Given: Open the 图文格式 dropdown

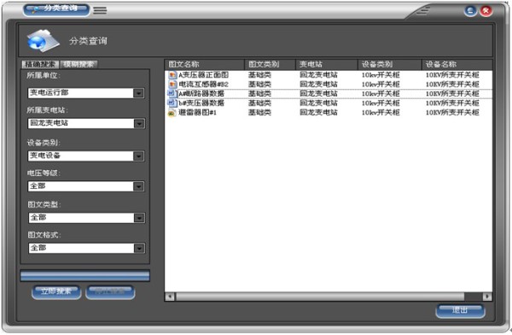Looking at the screenshot, I should coord(139,249).
